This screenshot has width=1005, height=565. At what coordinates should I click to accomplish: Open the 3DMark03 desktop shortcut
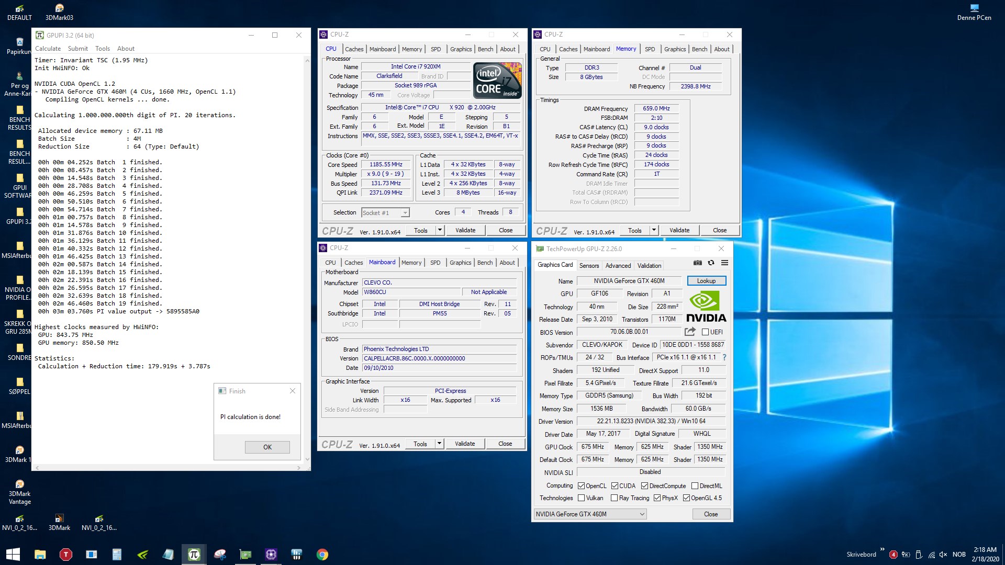click(59, 12)
